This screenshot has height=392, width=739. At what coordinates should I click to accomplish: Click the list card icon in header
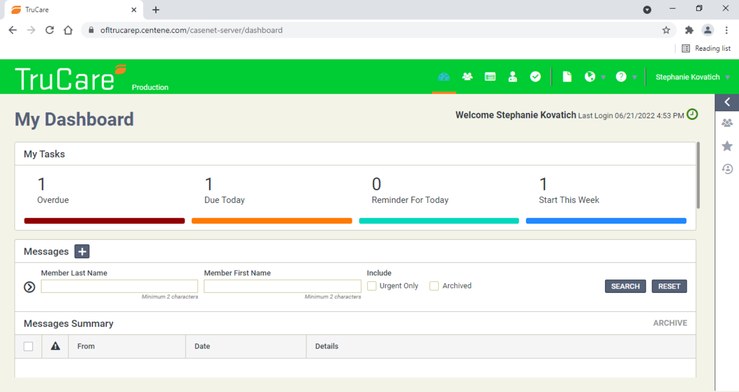(490, 77)
